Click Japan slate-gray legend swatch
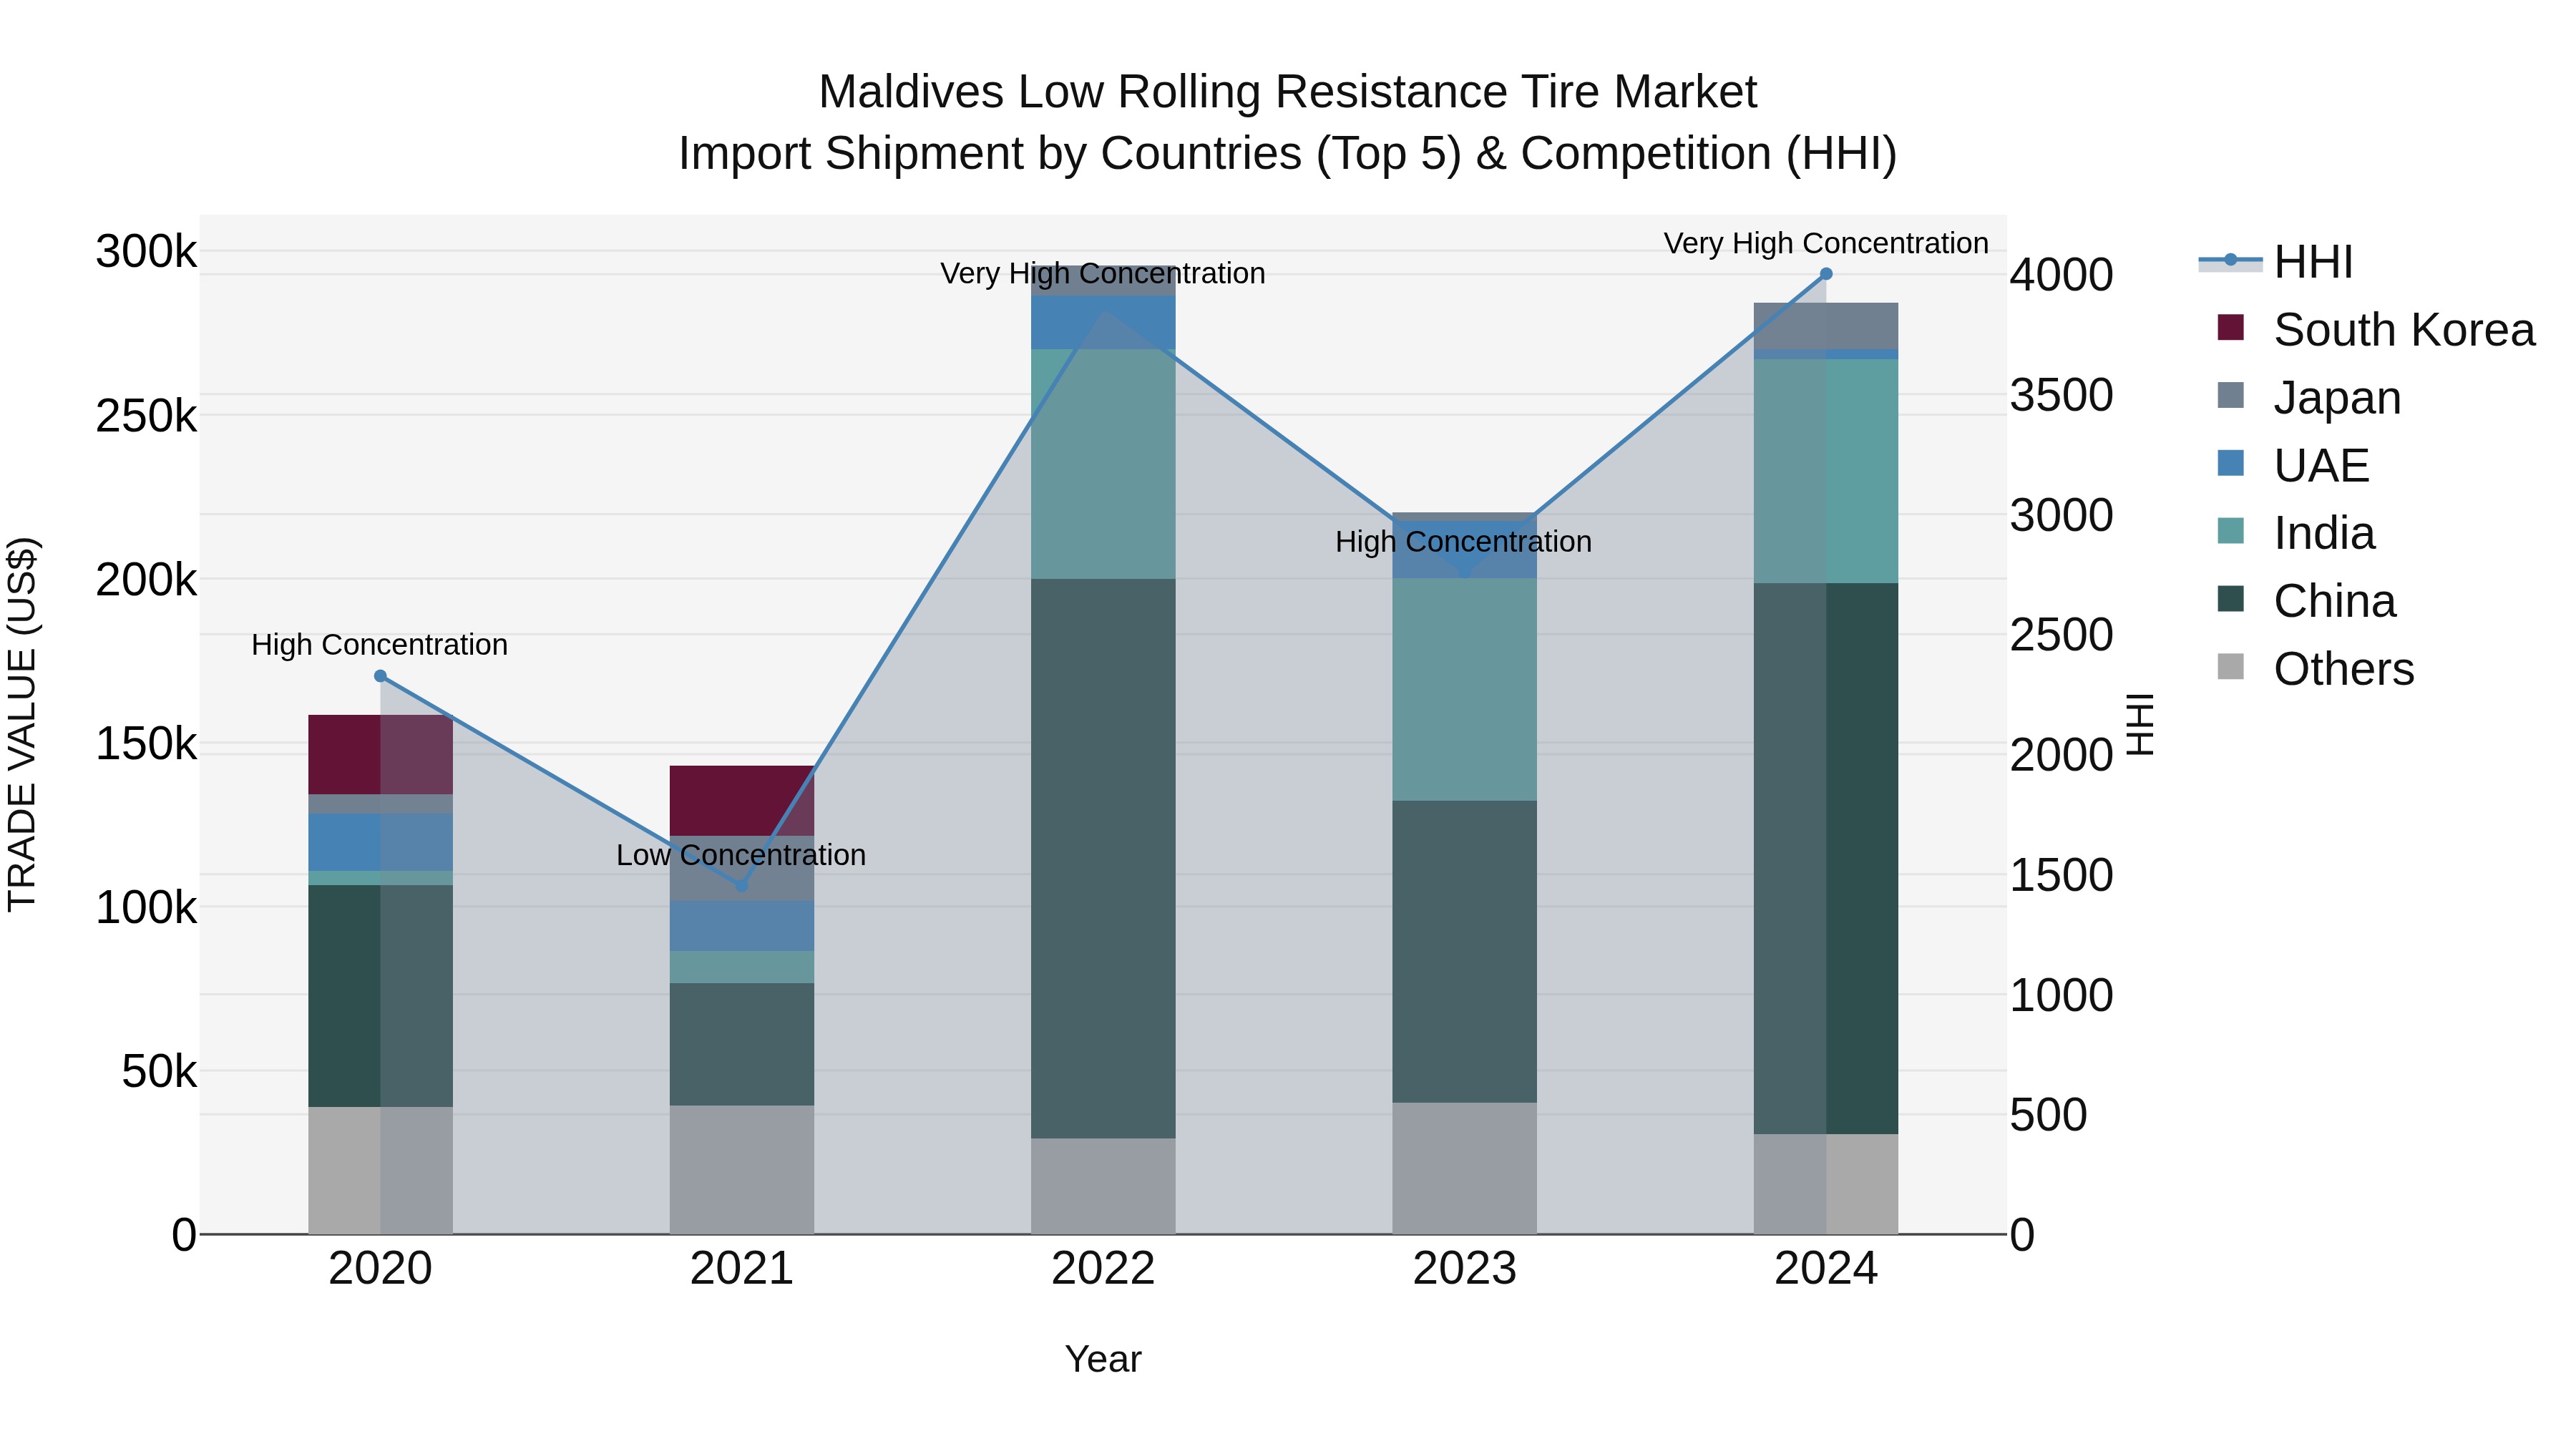The height and width of the screenshot is (1449, 2576). tap(2230, 395)
